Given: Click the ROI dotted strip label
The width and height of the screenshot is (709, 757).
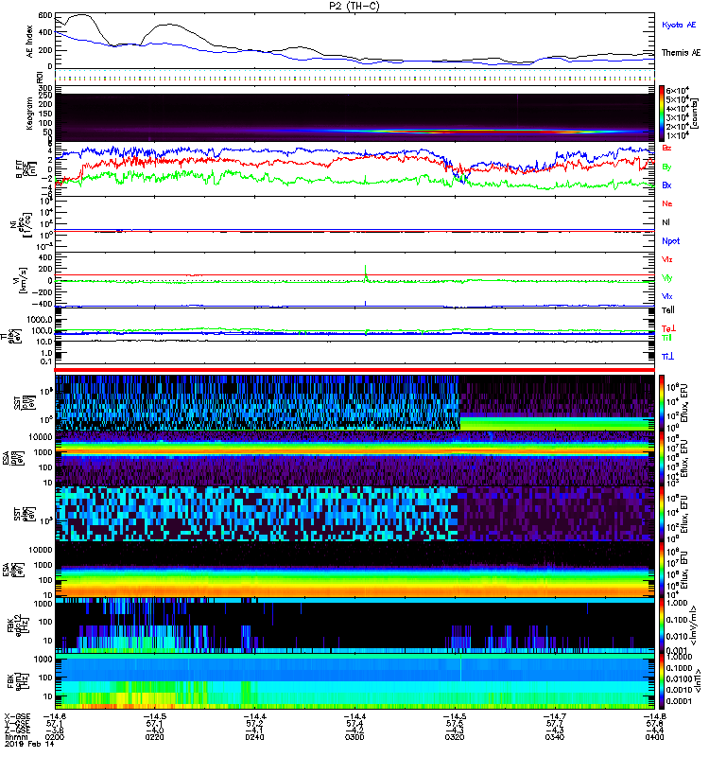Looking at the screenshot, I should [x=40, y=77].
